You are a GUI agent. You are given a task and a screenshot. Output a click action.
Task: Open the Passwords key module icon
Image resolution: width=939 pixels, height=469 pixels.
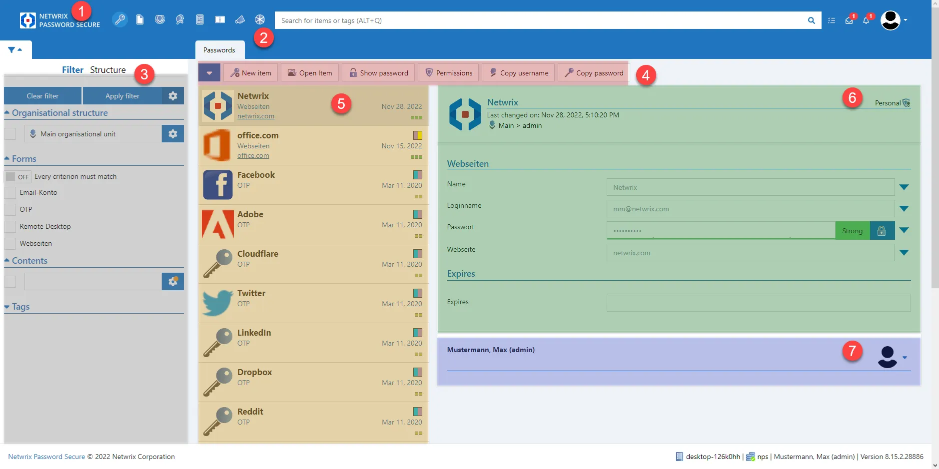coord(119,19)
